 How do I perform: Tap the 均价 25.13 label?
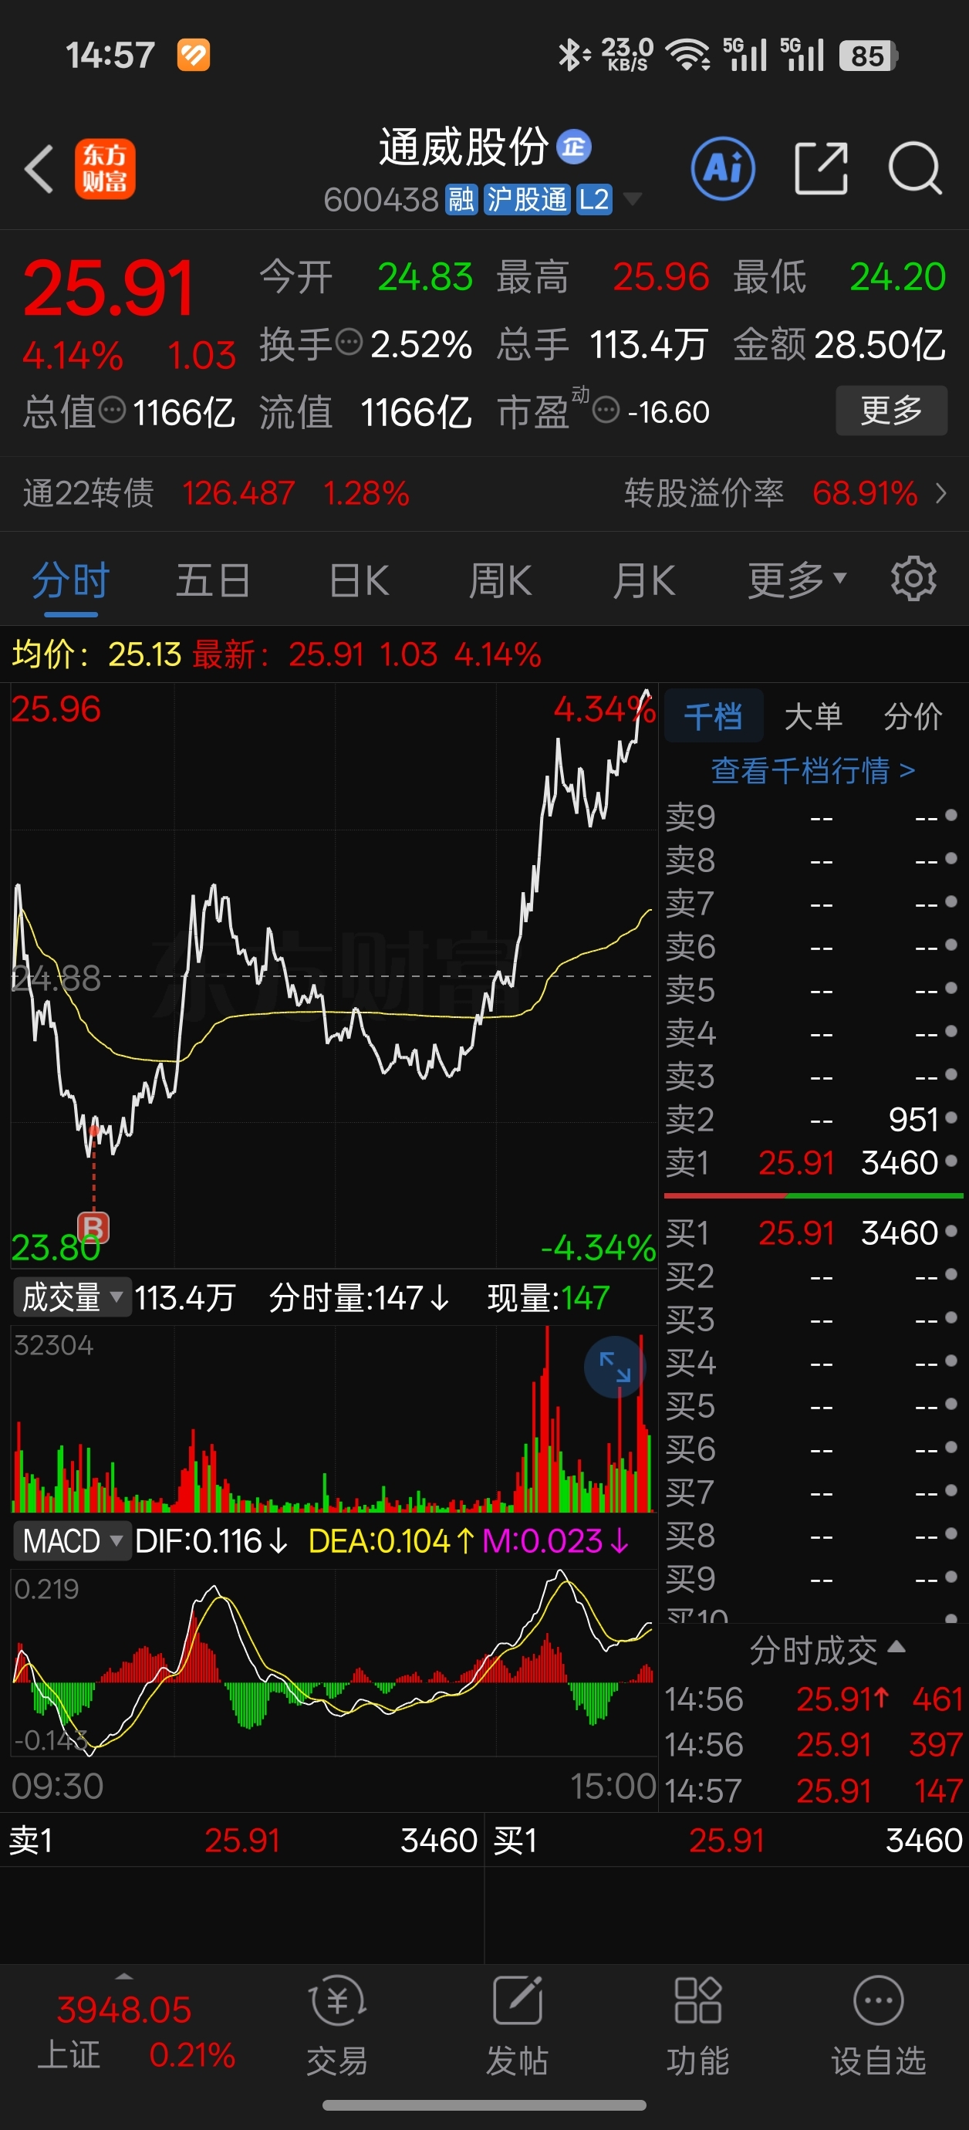[x=96, y=654]
